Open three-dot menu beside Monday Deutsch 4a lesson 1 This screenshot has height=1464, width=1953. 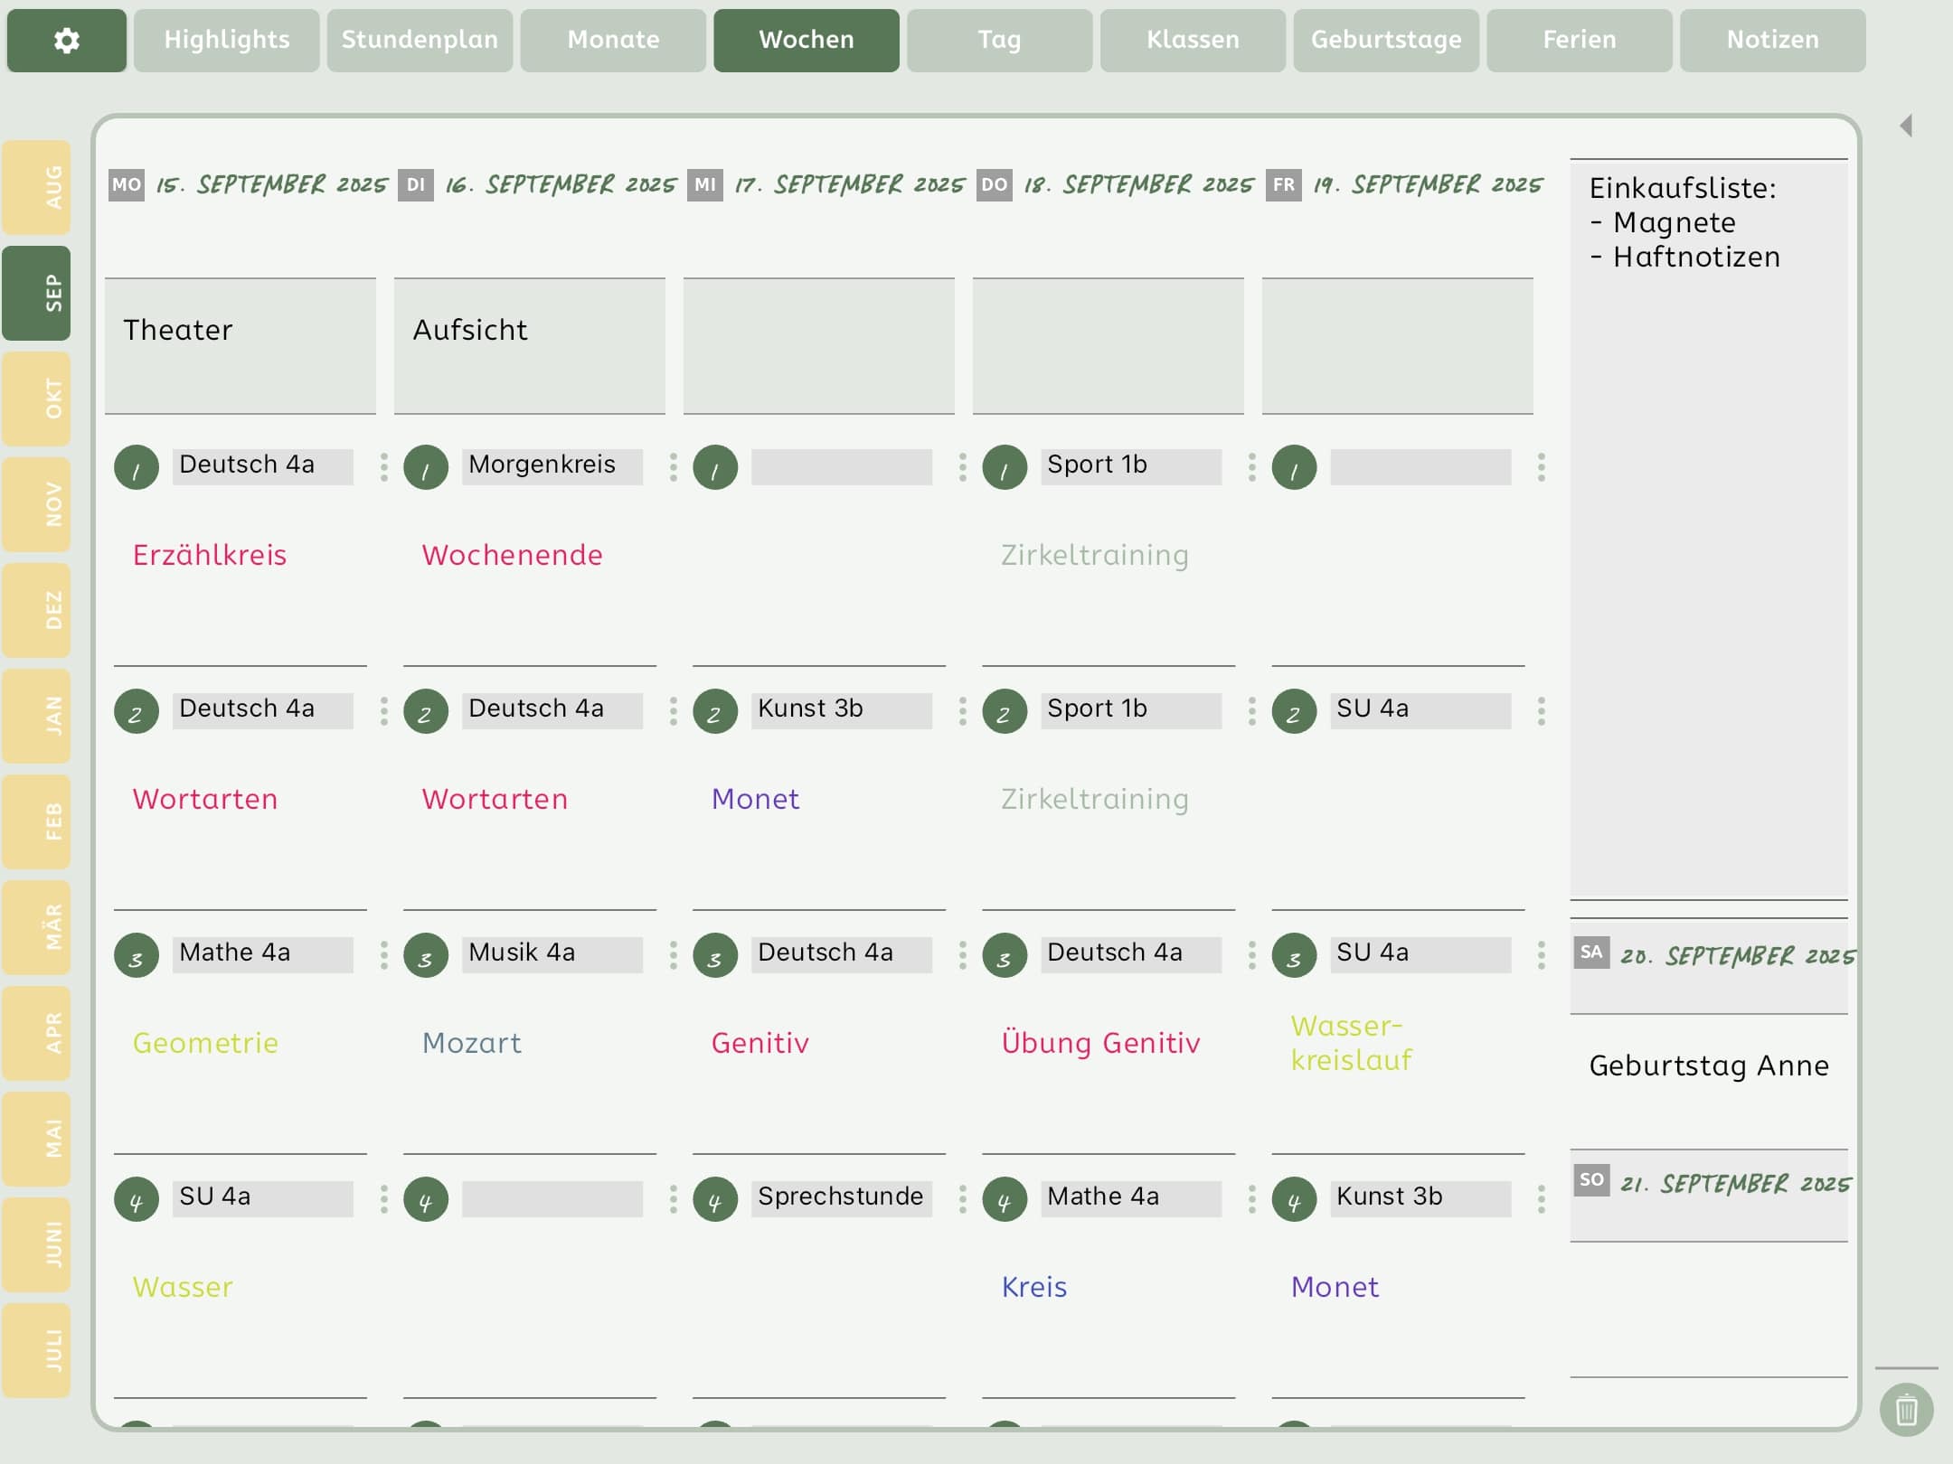click(x=383, y=467)
